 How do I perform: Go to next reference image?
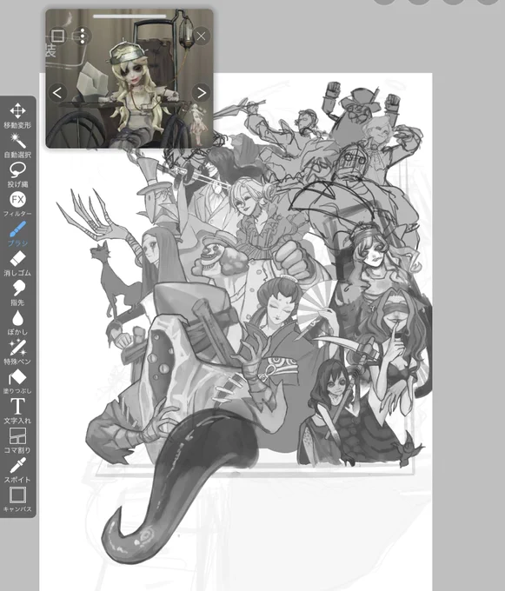point(202,93)
